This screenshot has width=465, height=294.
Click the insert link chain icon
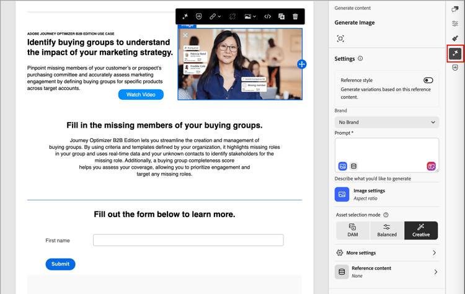pyautogui.click(x=213, y=16)
